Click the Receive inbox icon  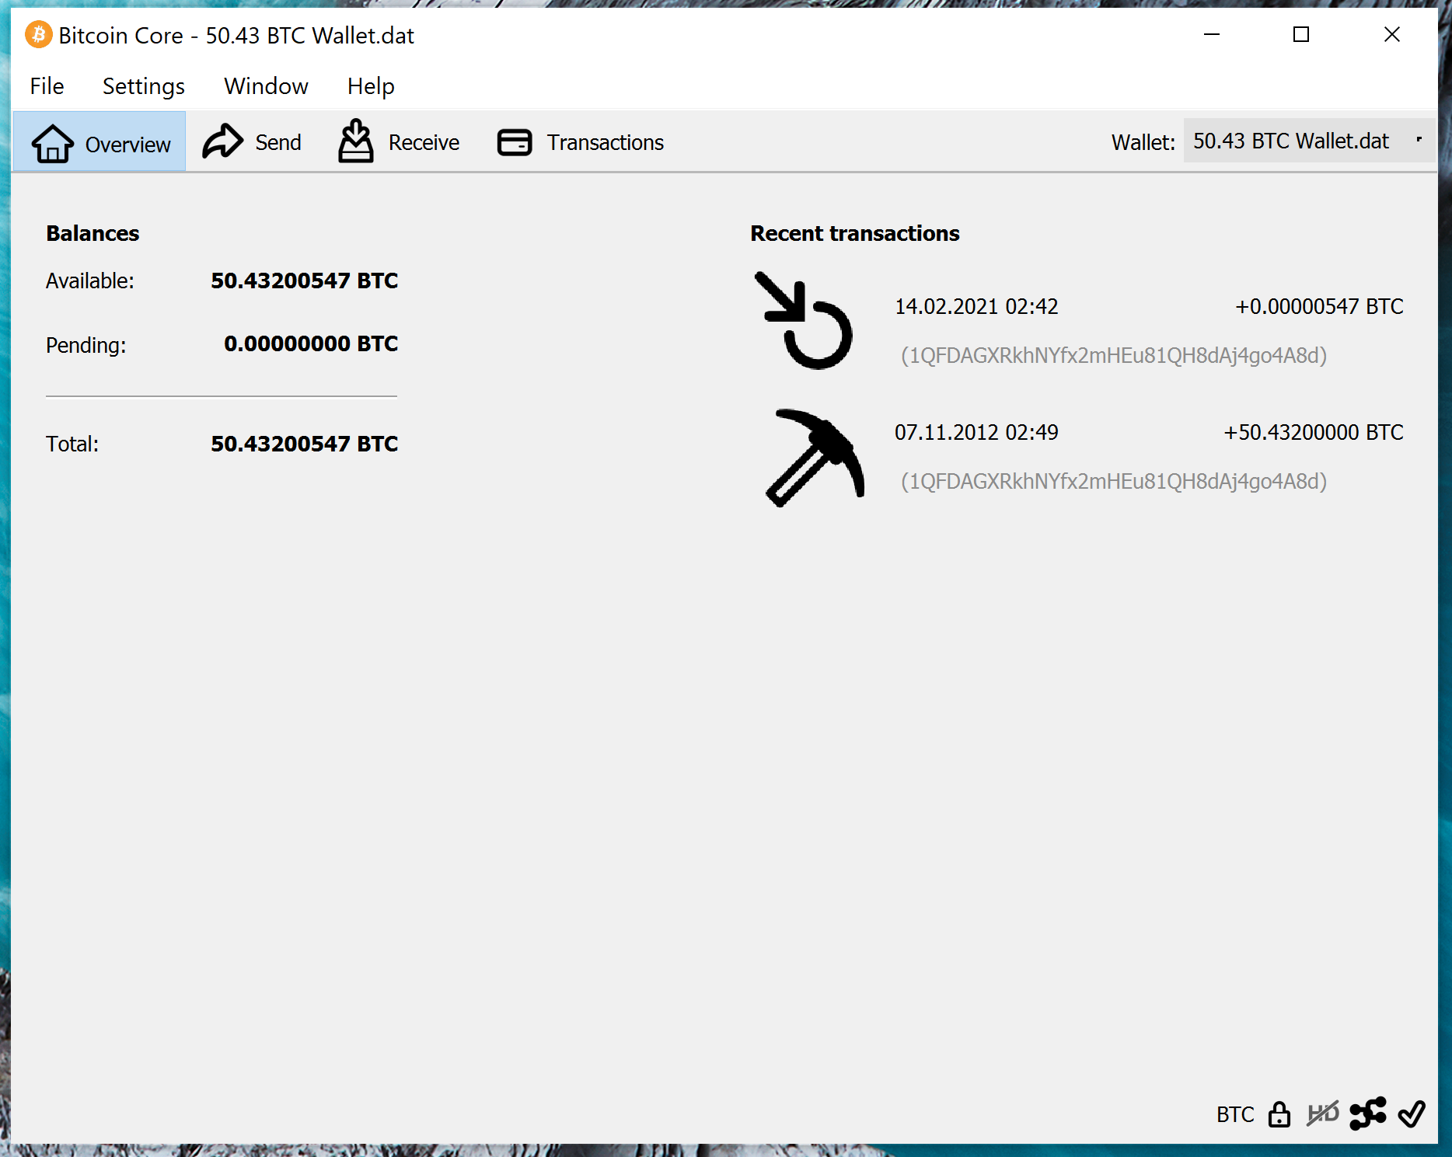pyautogui.click(x=356, y=142)
